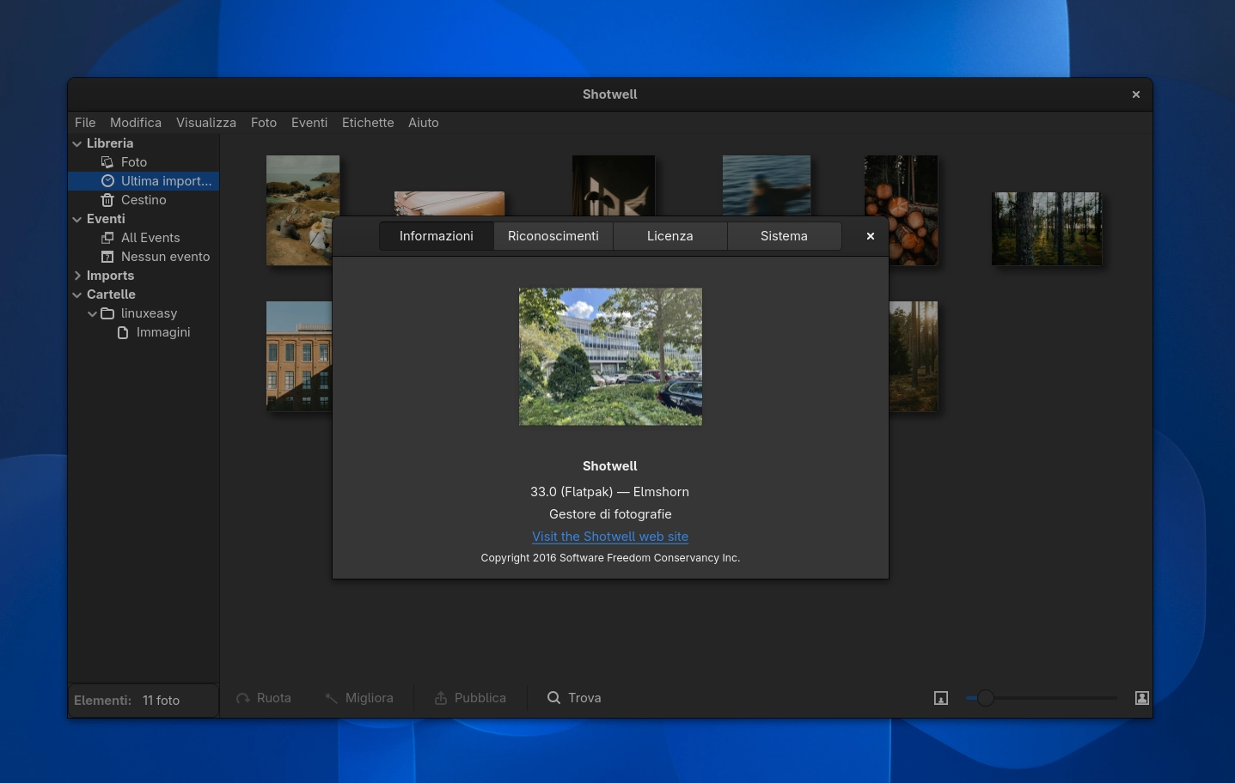Switch to the Sistema tab

point(784,236)
